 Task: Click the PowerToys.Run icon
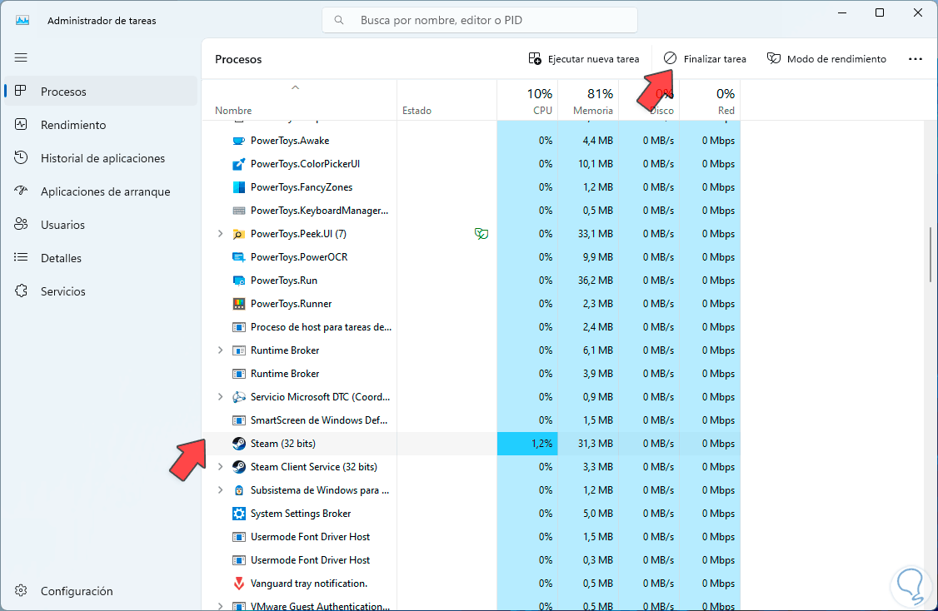tap(239, 281)
